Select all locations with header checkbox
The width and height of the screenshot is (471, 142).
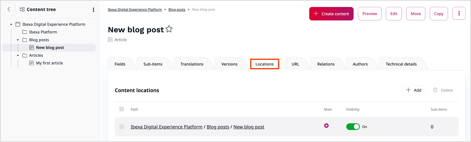click(122, 109)
